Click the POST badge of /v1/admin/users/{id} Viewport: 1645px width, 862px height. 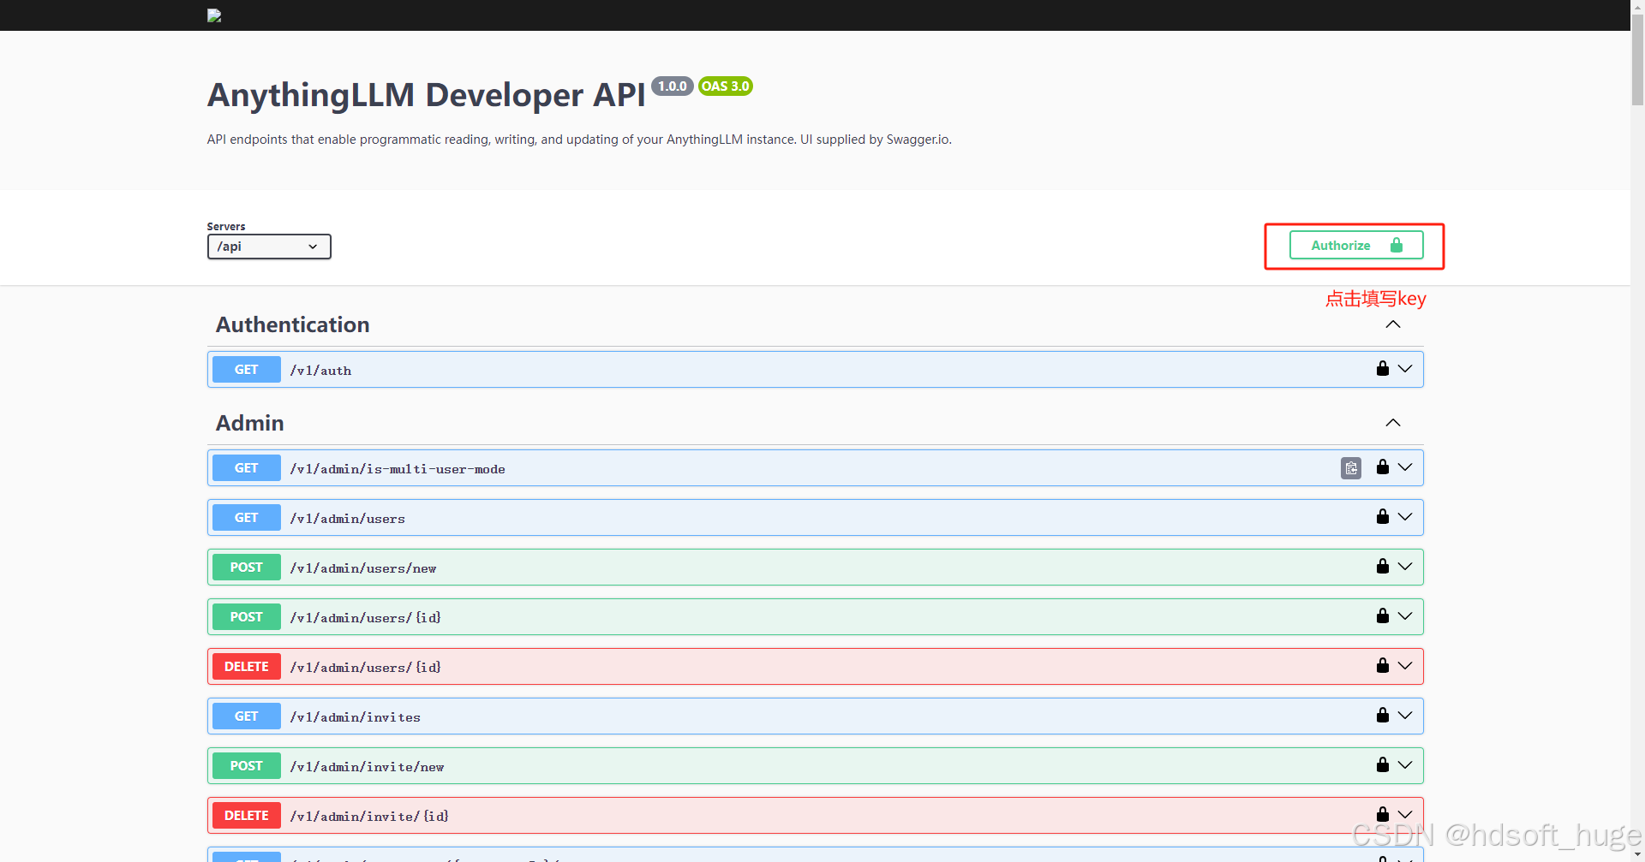click(247, 617)
